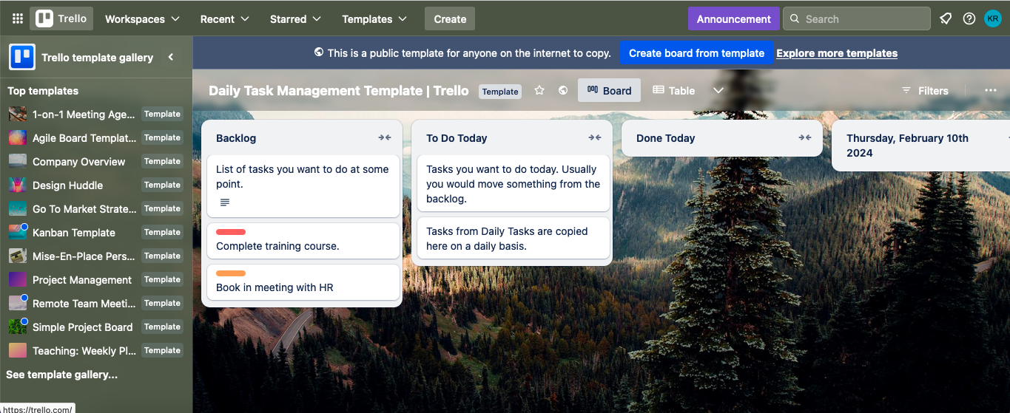Click the Mise-En-Place thumbnail icon
Viewport: 1010px width, 413px height.
[x=18, y=256]
